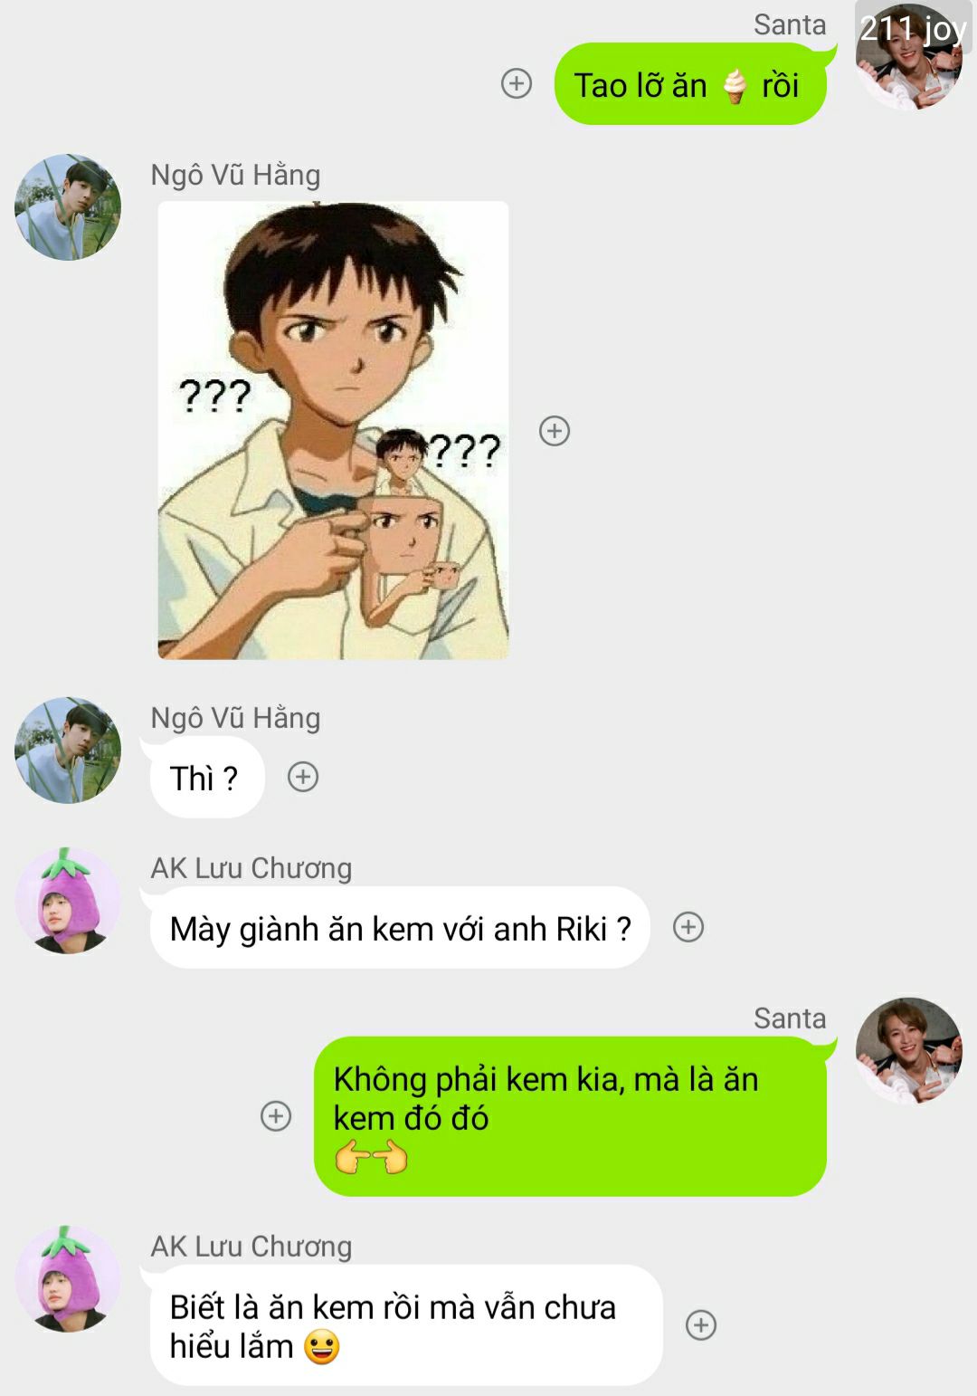Screen dimensions: 977x1396
Task: Tap plus icon beside 'Không phải kem kia' message
Action: (x=276, y=1116)
